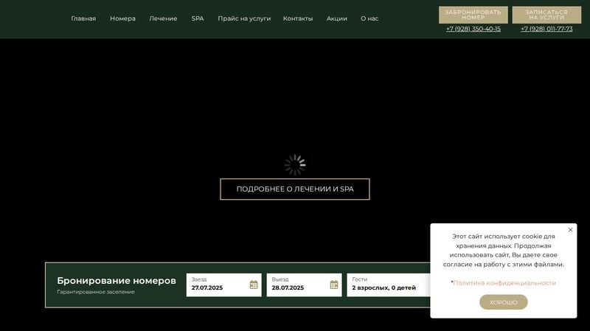
Task: Open the Гости selector dropdown
Action: coord(389,285)
